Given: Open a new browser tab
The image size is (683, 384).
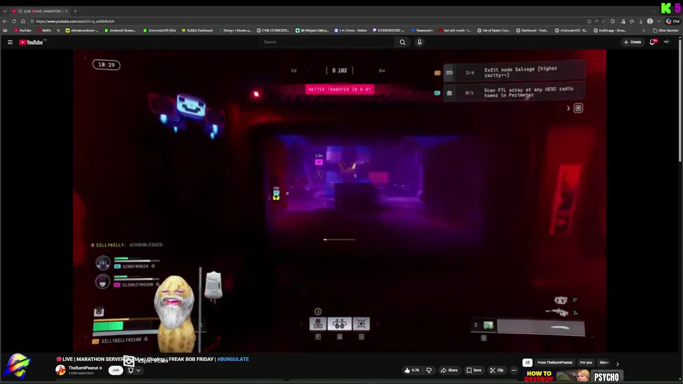Looking at the screenshot, I should coord(75,11).
